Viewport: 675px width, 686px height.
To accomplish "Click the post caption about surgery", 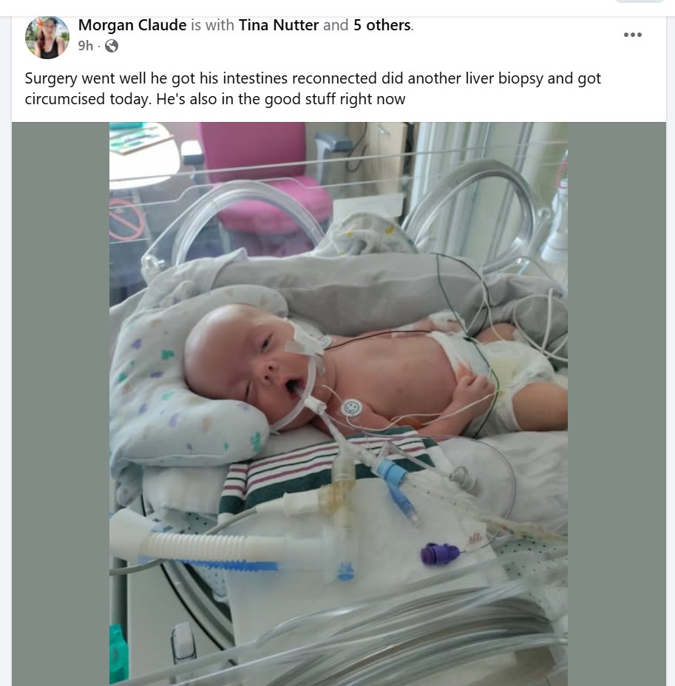I will 313,89.
